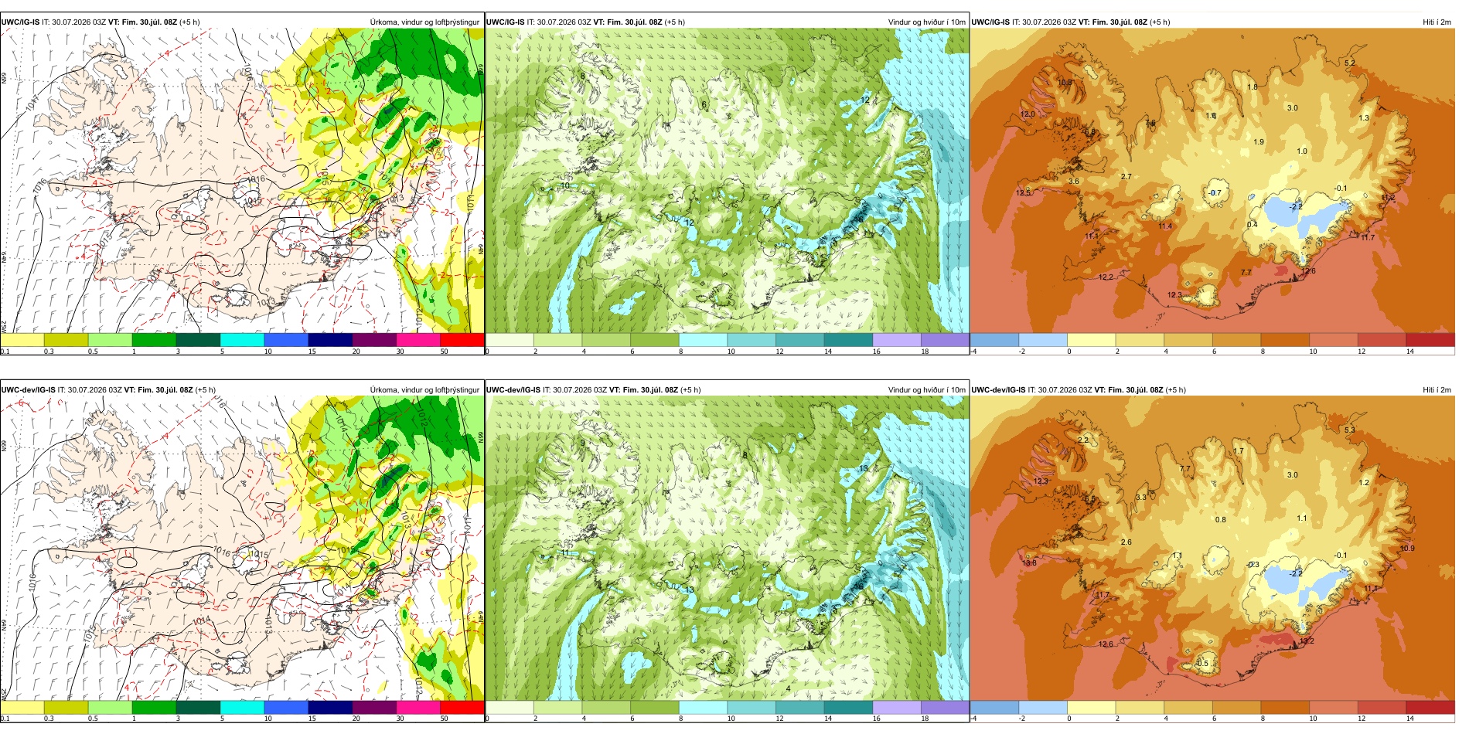This screenshot has width=1469, height=734.
Task: Open the bottom UWC-dev 10m wind map
Action: tap(727, 549)
